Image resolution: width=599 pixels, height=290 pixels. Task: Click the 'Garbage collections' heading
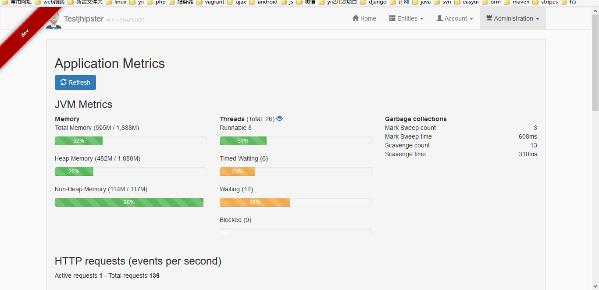point(416,119)
